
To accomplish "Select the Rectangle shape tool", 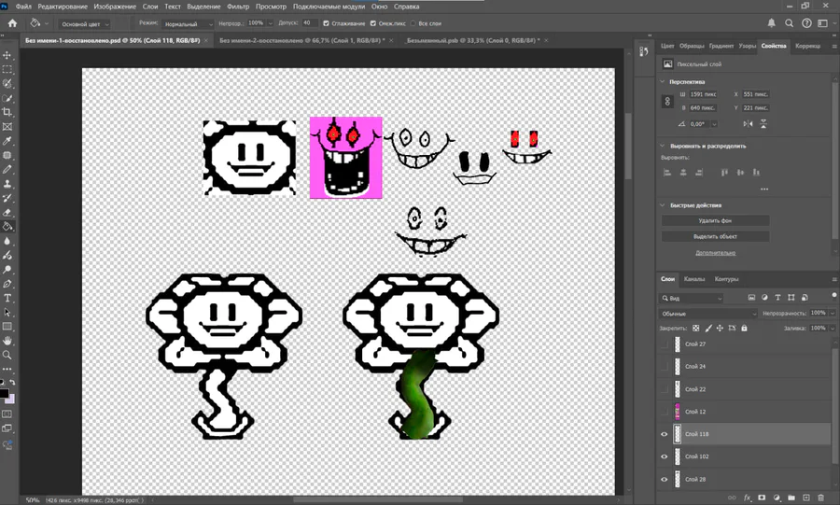I will click(7, 326).
